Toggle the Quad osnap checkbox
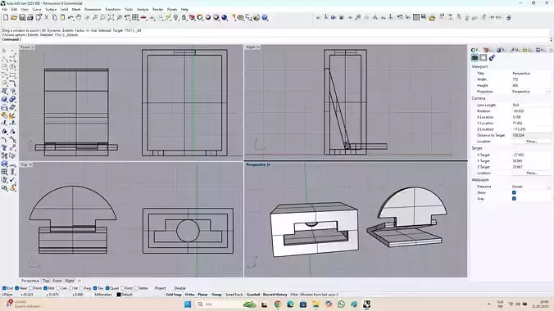This screenshot has width=554, height=311. [107, 288]
